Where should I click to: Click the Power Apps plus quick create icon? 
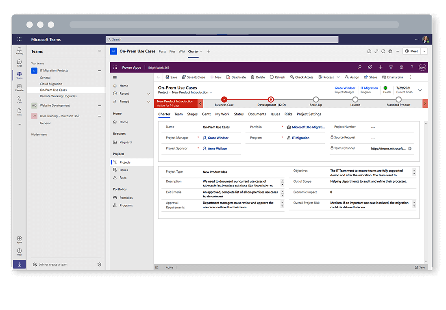380,67
